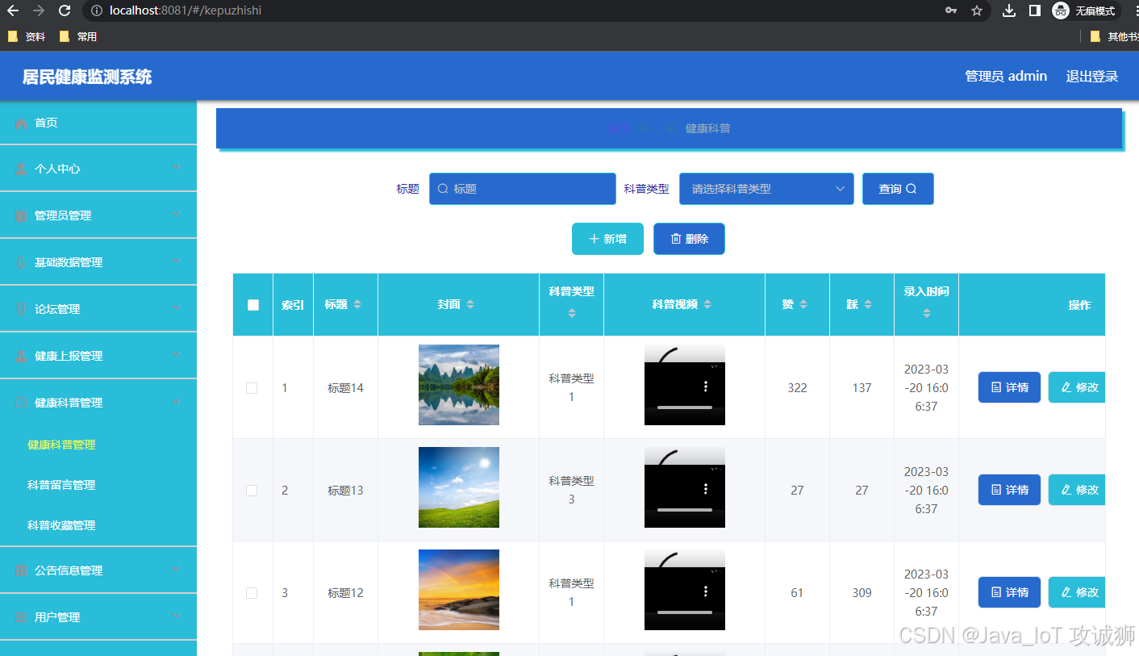
Task: Click the 查询 search button
Action: (898, 189)
